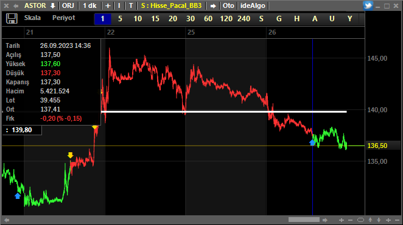
Task: Click the Skala button
Action: click(32, 18)
